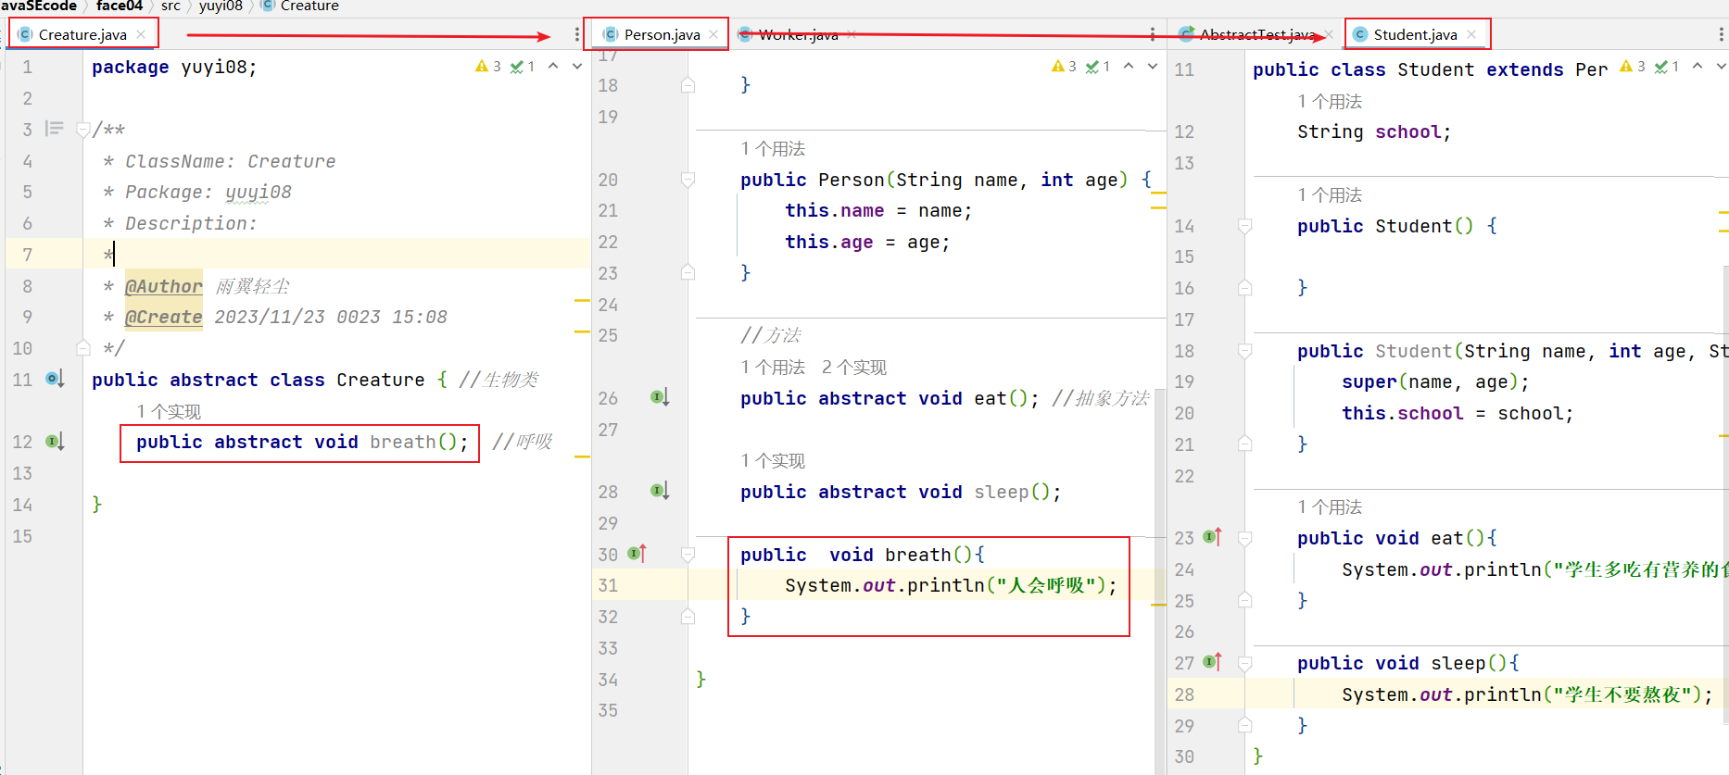This screenshot has height=775, width=1729.
Task: Switch to the Person.java tab
Action: (661, 34)
